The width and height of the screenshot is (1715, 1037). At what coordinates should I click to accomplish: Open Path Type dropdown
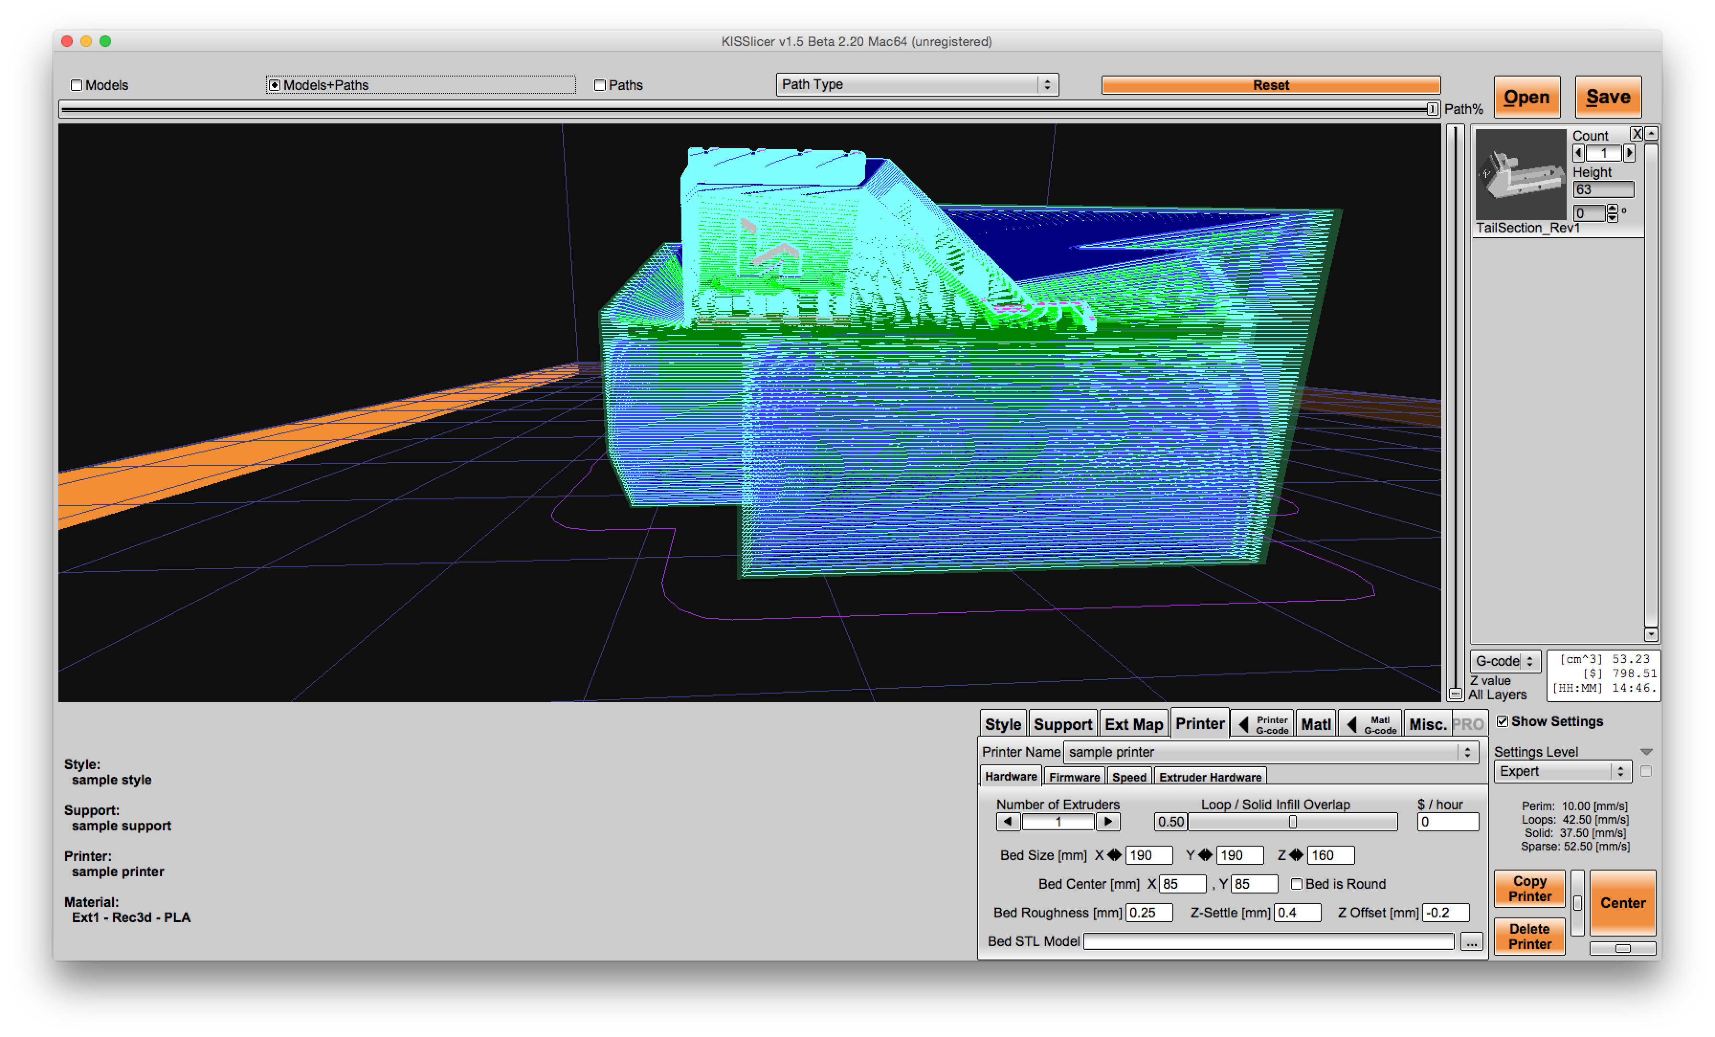point(917,84)
